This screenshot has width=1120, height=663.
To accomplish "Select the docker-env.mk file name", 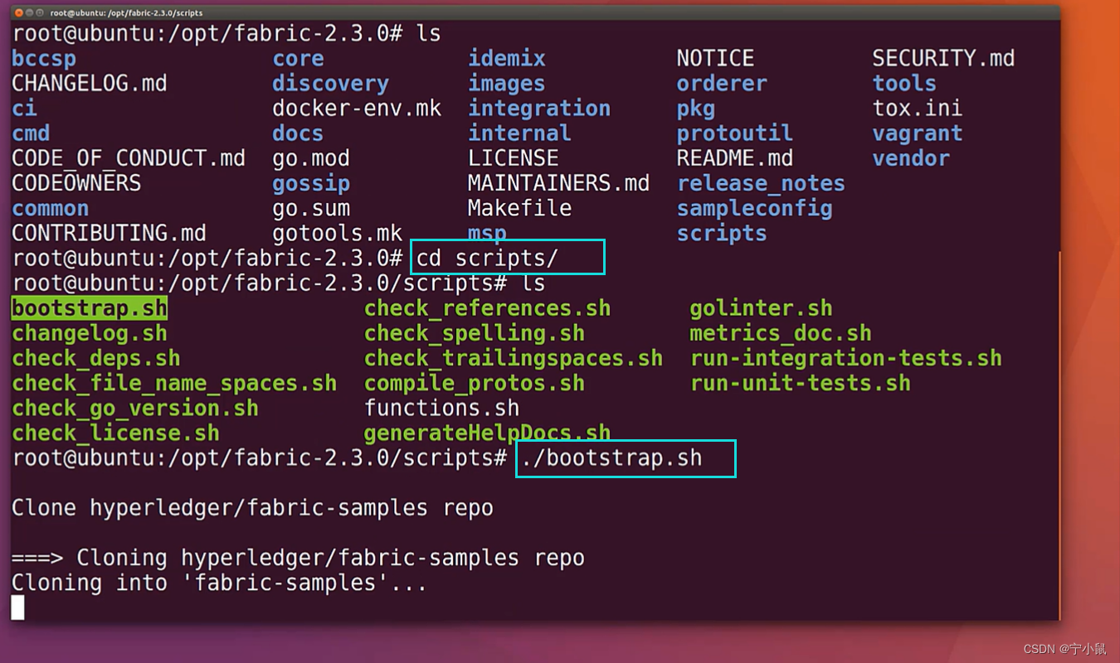I will pos(357,109).
